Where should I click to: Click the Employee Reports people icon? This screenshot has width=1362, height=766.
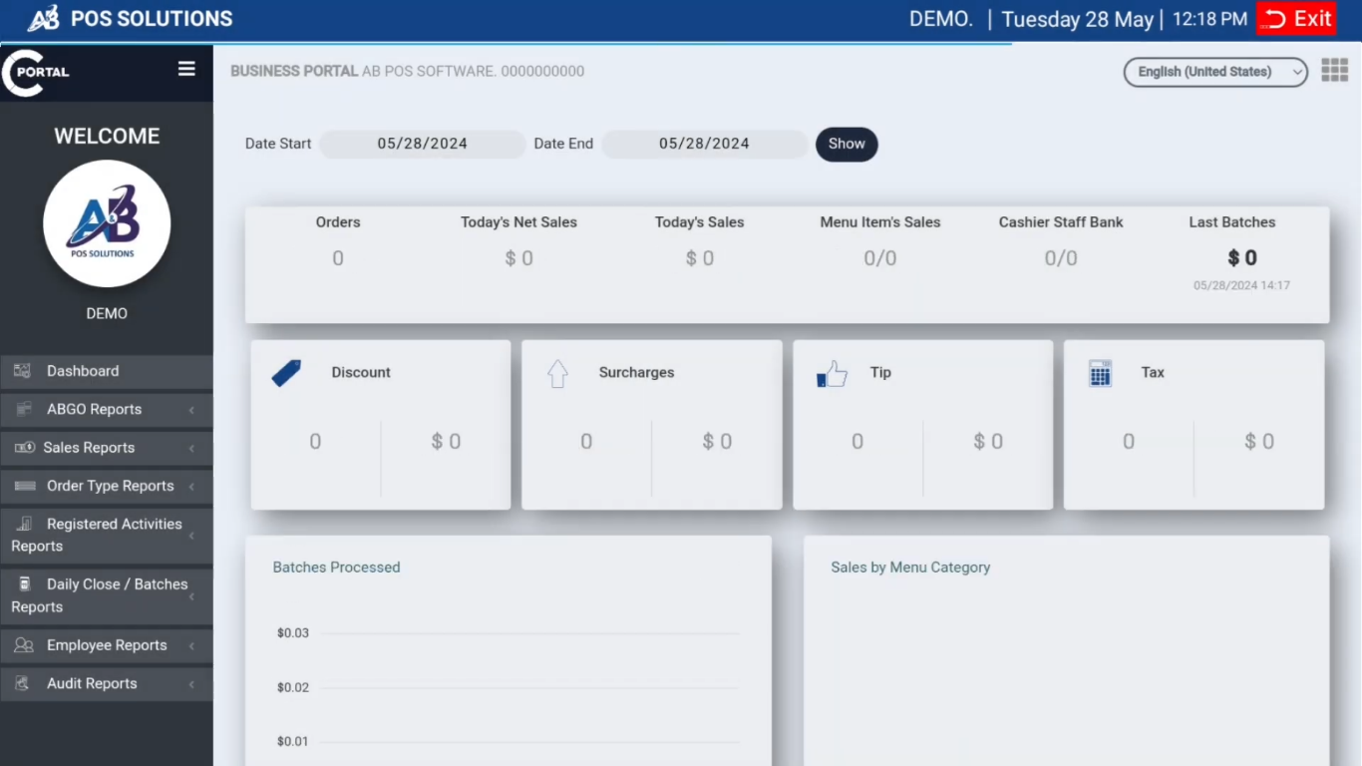pyautogui.click(x=23, y=645)
